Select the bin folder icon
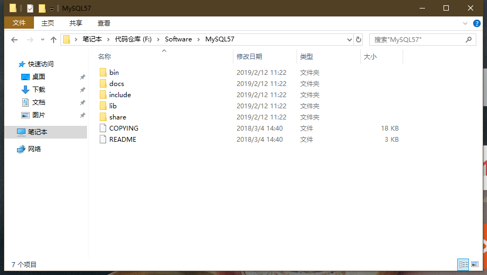This screenshot has width=487, height=275. tap(103, 72)
